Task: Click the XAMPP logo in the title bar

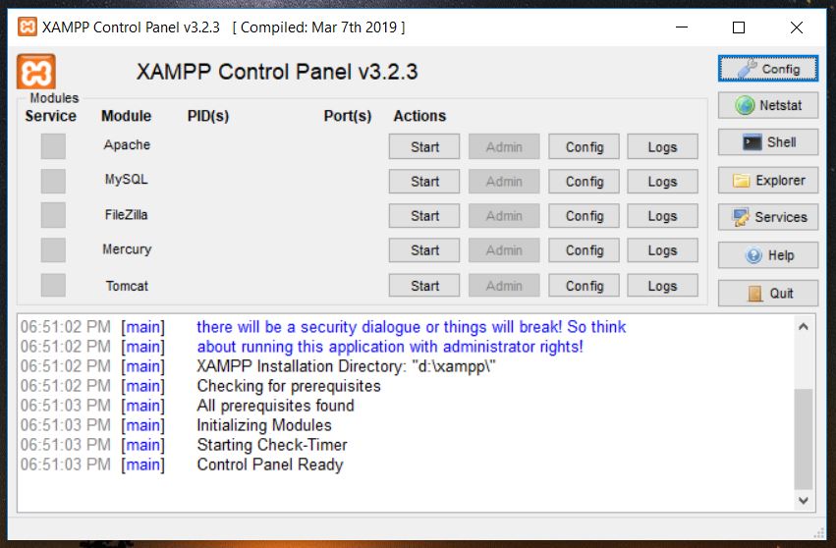Action: pos(28,27)
